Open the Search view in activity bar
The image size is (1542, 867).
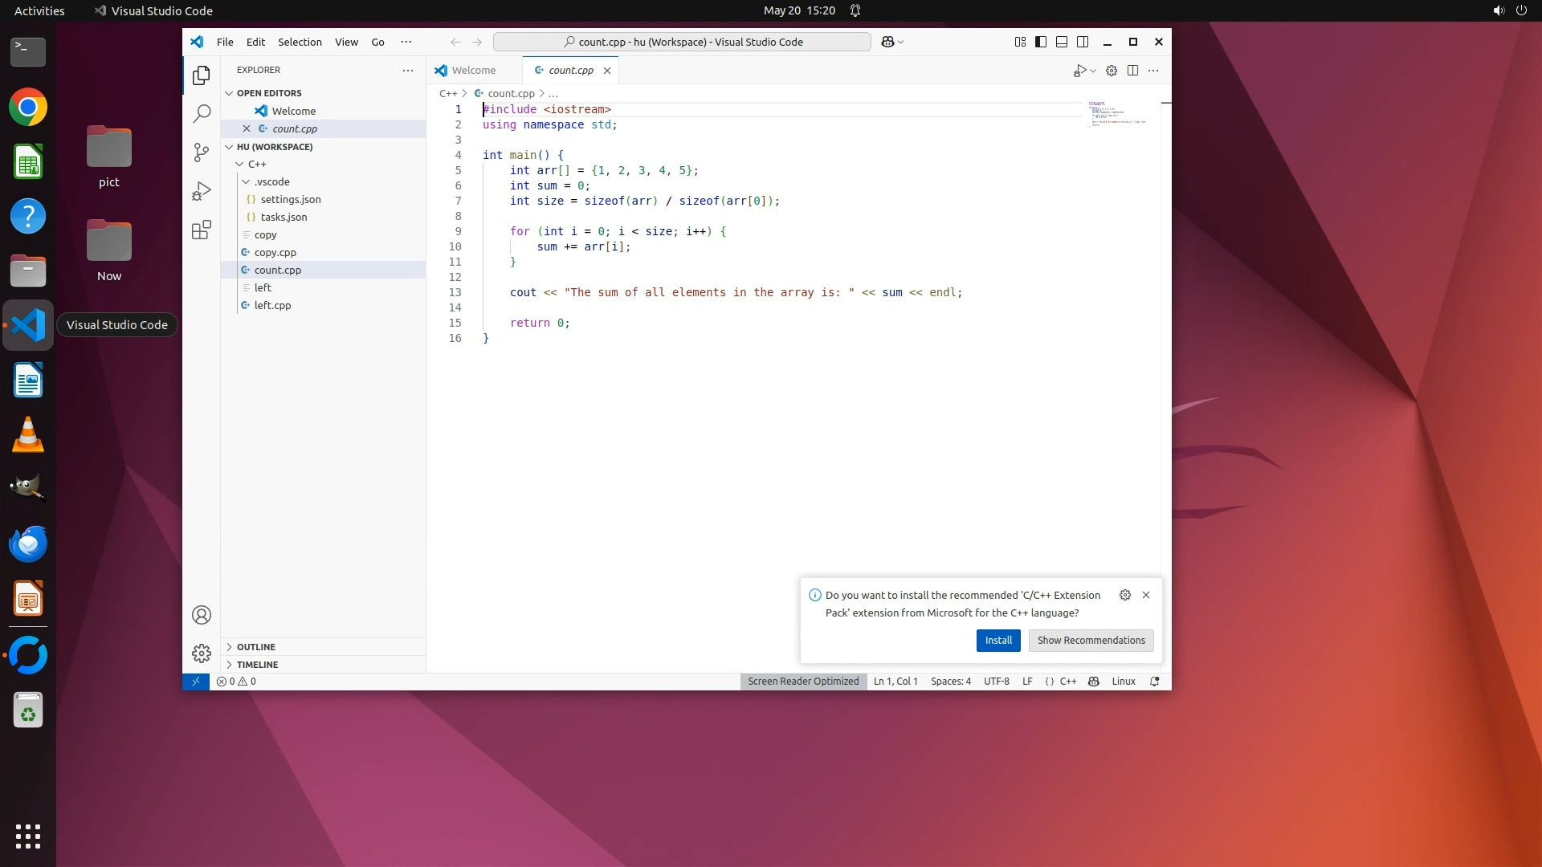[x=202, y=114]
